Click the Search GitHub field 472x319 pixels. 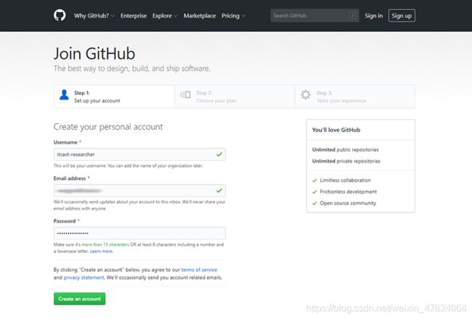pos(314,15)
